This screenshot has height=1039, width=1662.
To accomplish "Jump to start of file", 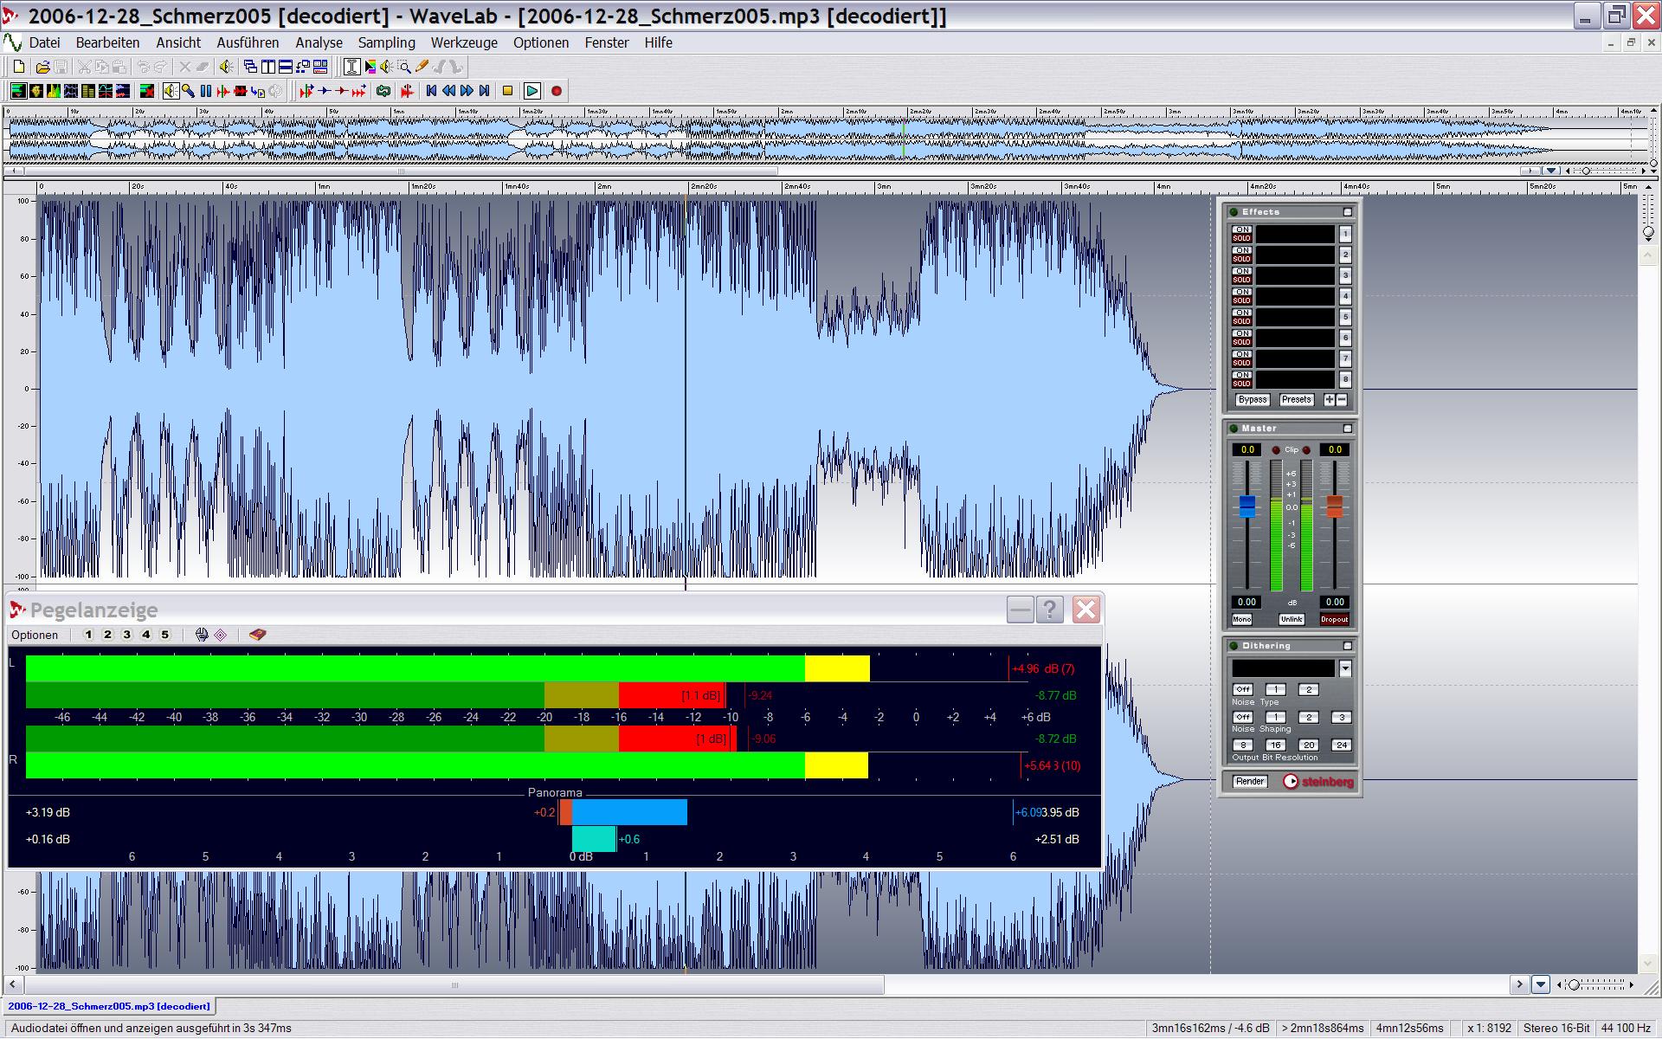I will point(431,91).
